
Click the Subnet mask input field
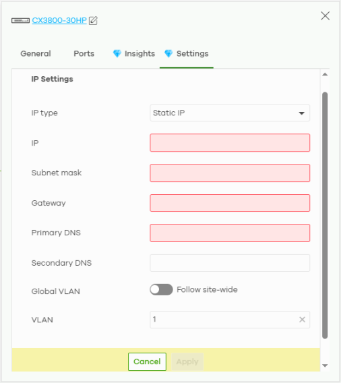coord(230,173)
